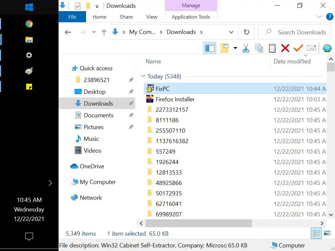Click the New Folder quick access icon

pyautogui.click(x=88, y=6)
